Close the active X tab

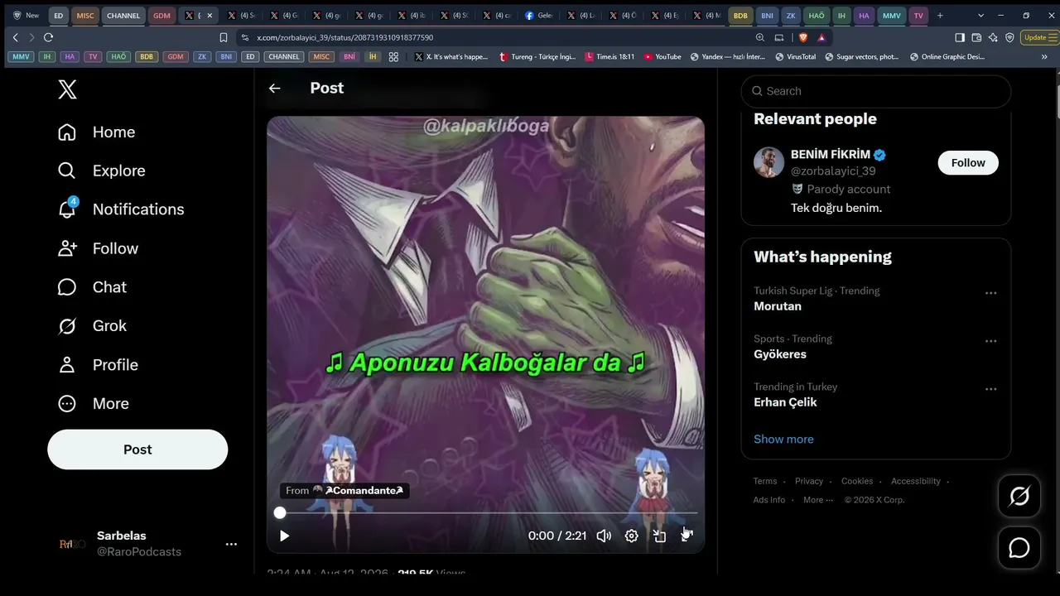[x=210, y=15]
